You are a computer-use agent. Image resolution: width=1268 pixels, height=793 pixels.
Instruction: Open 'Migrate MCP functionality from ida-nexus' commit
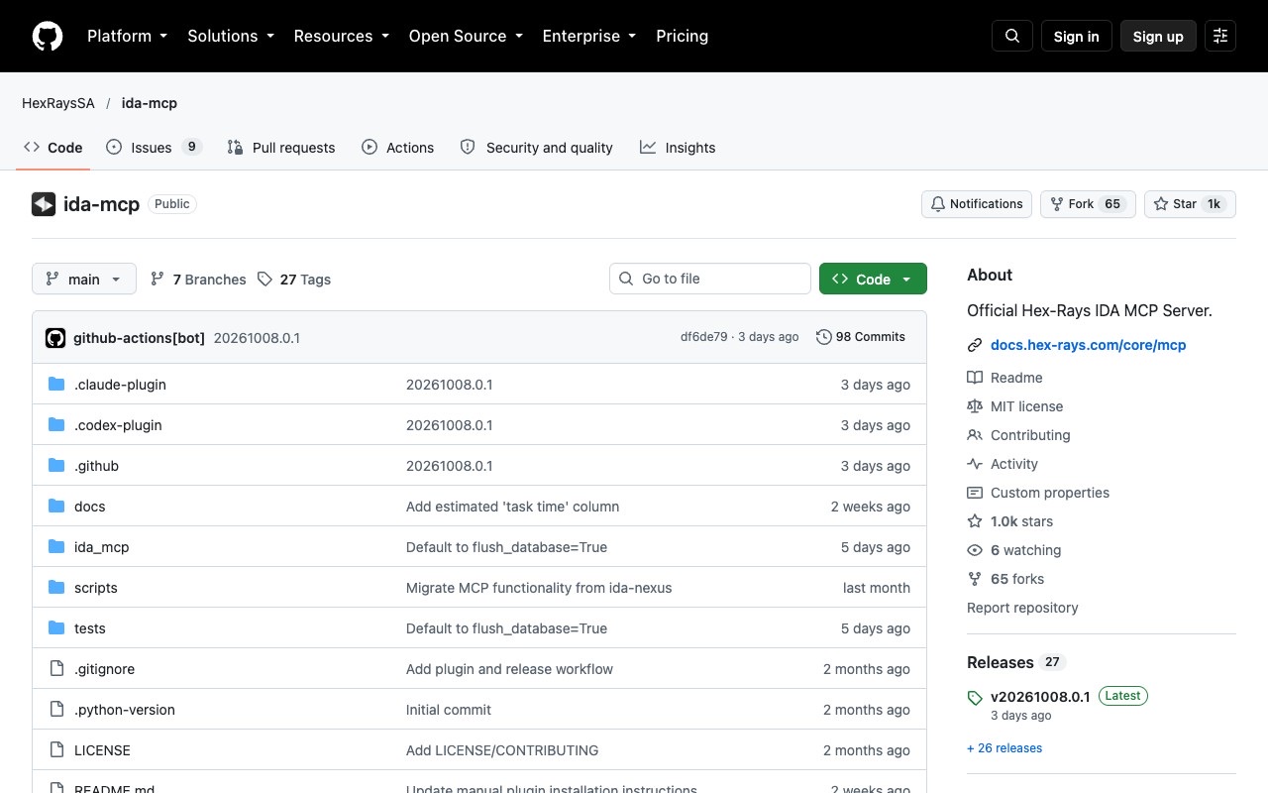coord(539,588)
